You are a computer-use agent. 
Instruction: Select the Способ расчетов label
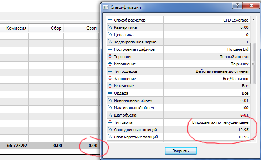(130, 20)
